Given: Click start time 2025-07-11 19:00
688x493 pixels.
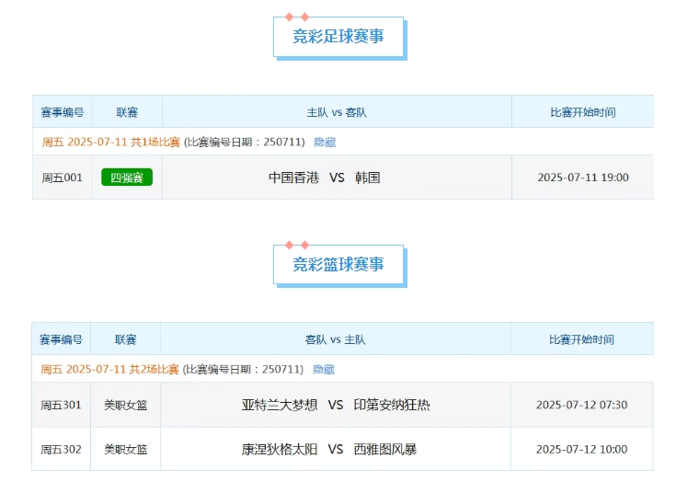Looking at the screenshot, I should [583, 178].
